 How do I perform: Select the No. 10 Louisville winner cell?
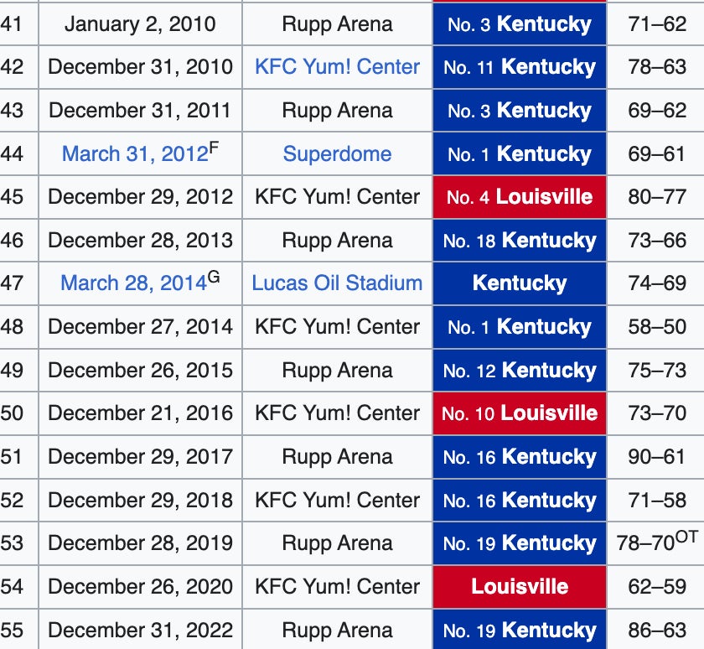(520, 413)
